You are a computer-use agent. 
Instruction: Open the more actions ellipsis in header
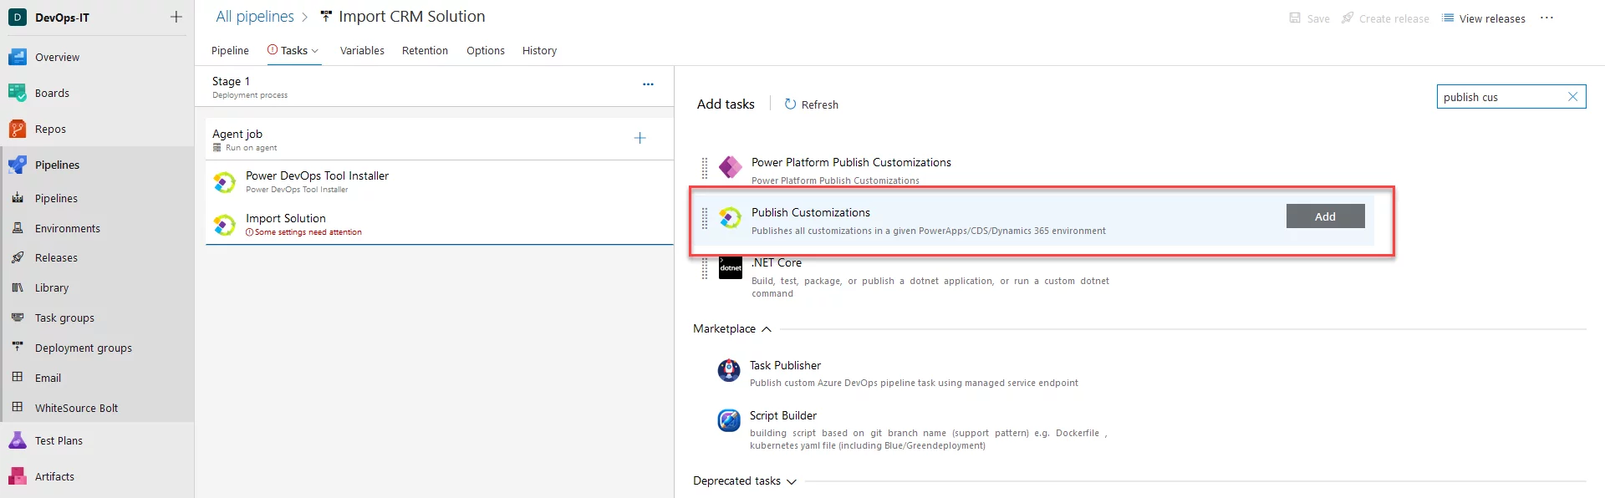pyautogui.click(x=1547, y=18)
